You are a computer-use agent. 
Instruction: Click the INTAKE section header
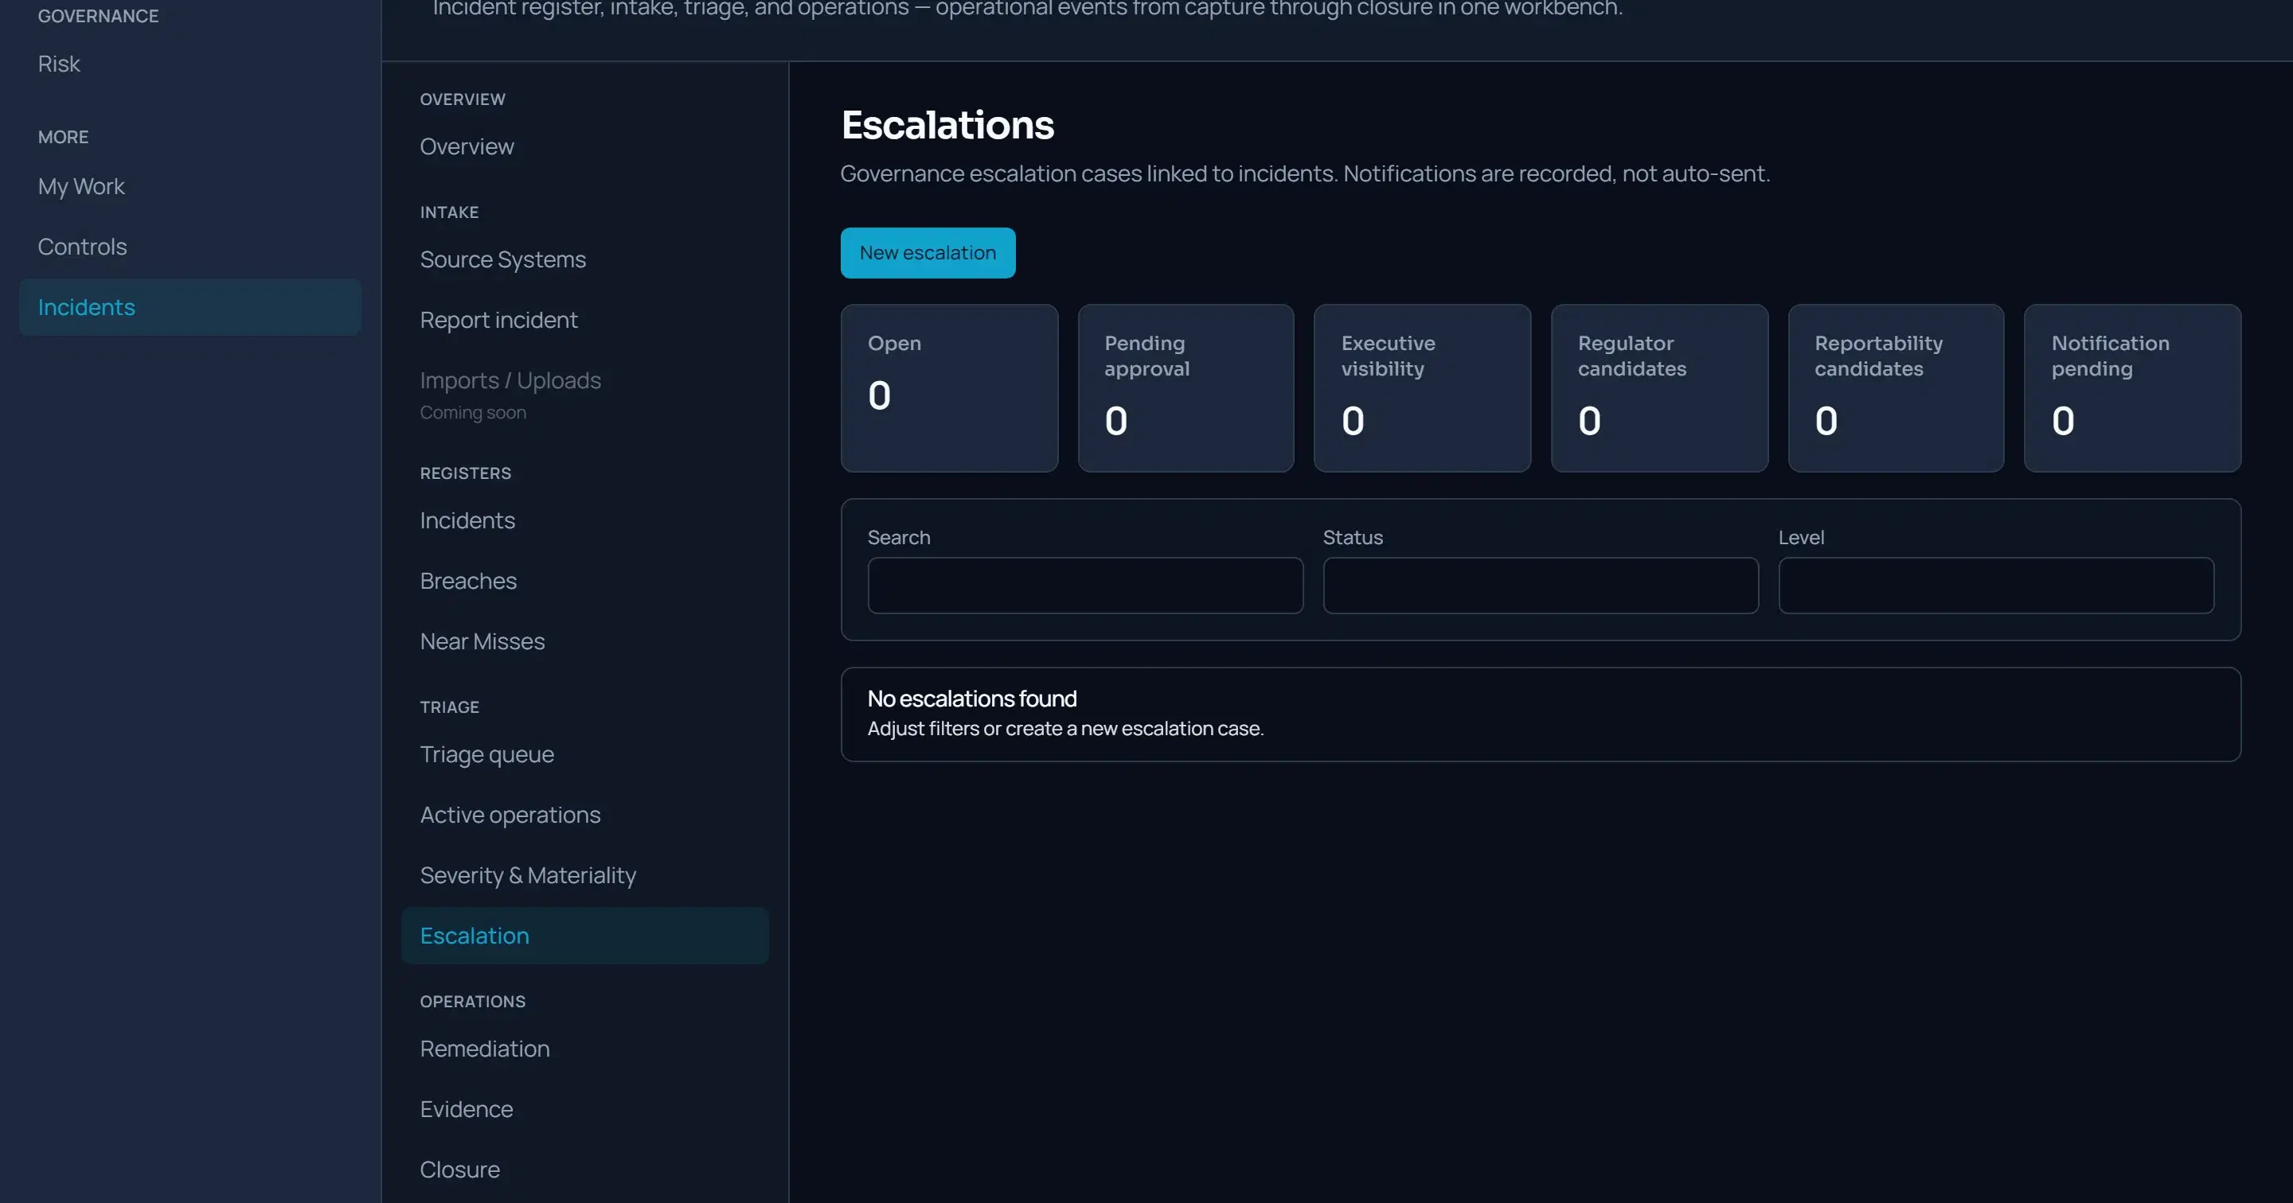click(x=450, y=212)
